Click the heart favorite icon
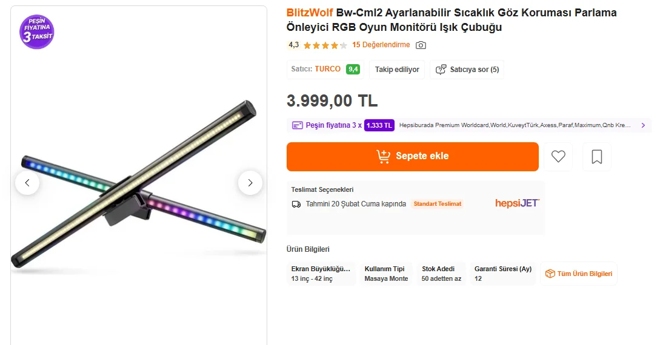This screenshot has height=345, width=663. point(558,157)
